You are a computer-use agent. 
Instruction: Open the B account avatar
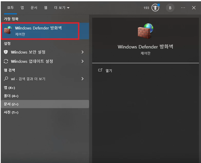pos(170,8)
